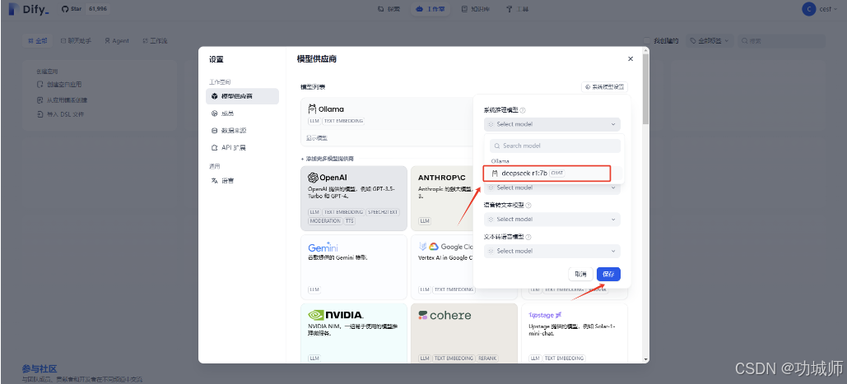The image size is (847, 384).
Task: Select 语言 (Language) in the settings sidebar
Action: click(242, 181)
